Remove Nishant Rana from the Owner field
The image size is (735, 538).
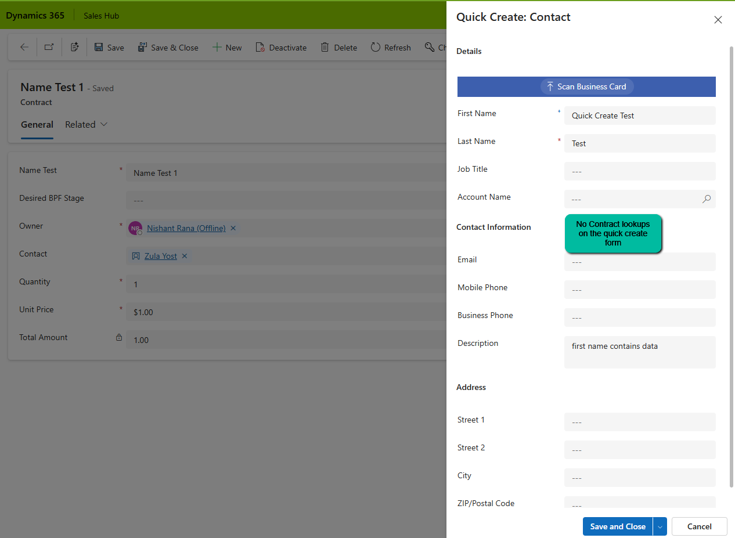coord(233,228)
